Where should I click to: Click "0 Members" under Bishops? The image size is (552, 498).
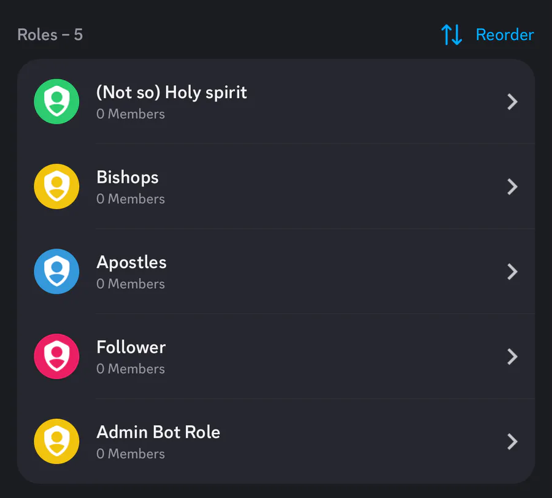click(x=131, y=199)
